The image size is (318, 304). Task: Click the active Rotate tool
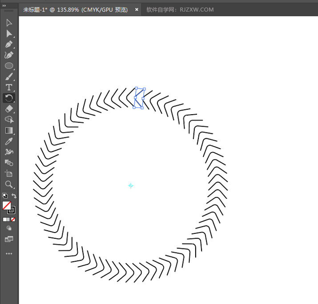coord(9,98)
